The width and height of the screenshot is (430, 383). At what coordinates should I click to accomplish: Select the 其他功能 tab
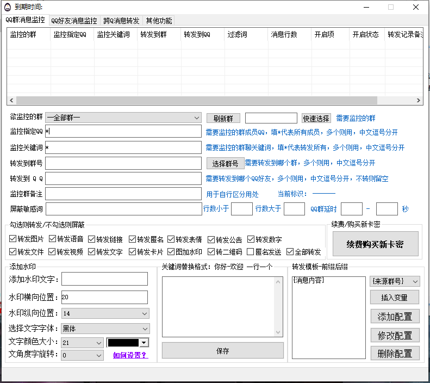coord(159,21)
